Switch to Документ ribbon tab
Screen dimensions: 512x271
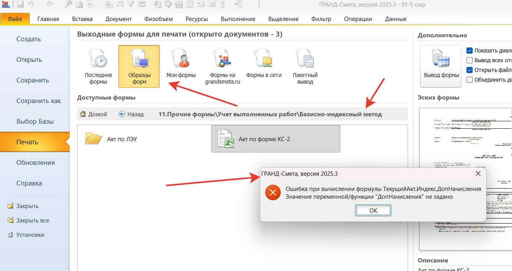tap(118, 19)
